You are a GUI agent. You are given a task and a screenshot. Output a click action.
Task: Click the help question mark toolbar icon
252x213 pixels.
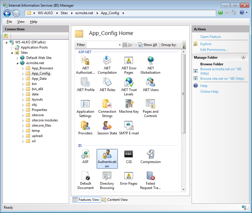pos(242,12)
